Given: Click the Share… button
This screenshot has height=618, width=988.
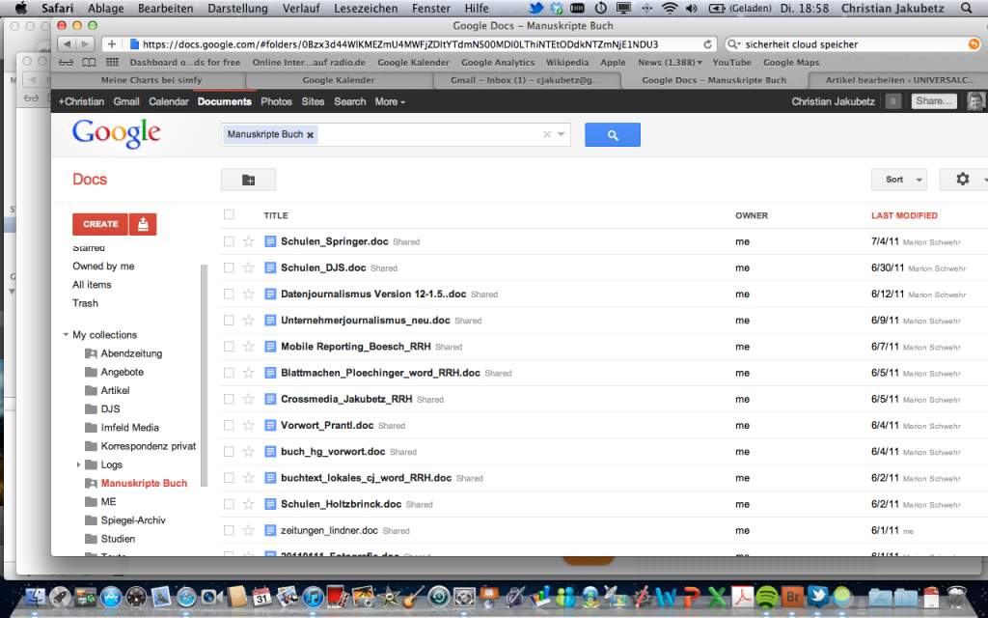Looking at the screenshot, I should 934,101.
